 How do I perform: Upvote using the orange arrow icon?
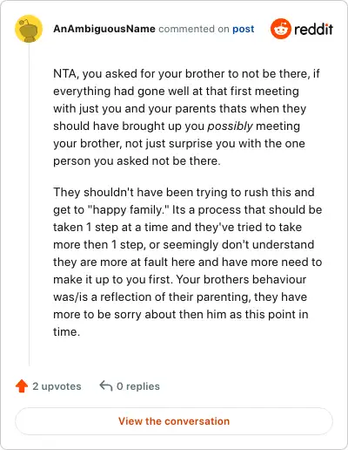point(22,386)
